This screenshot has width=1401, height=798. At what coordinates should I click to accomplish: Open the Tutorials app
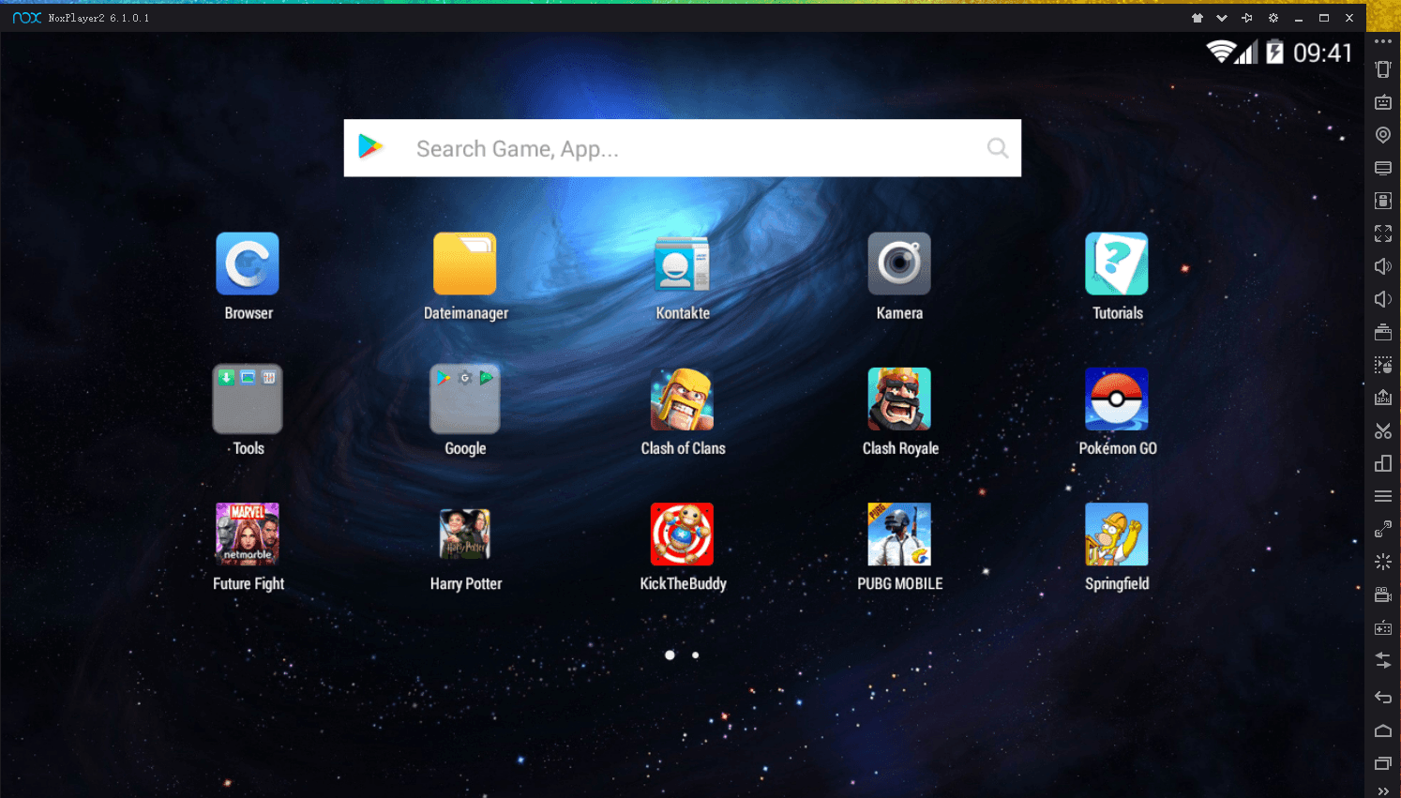pos(1117,263)
